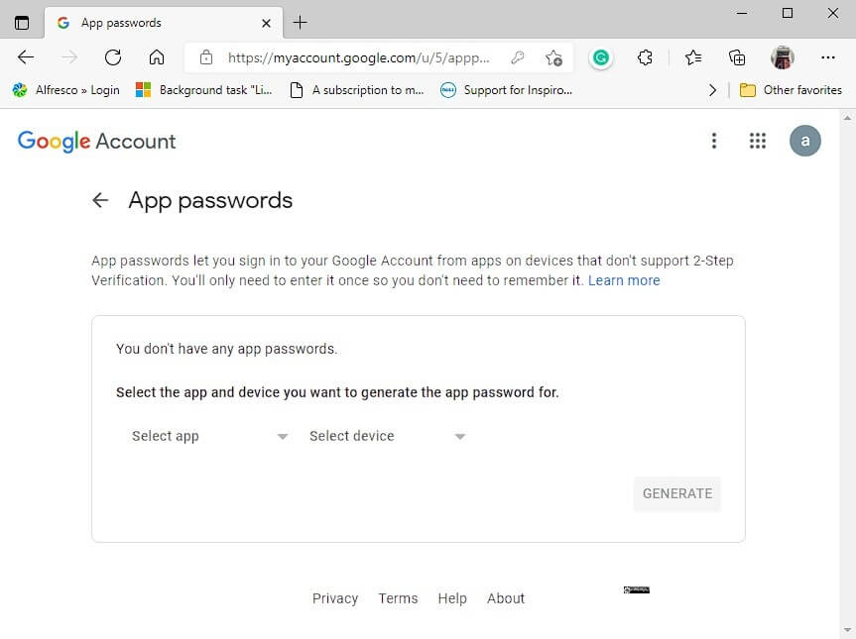Expand hidden favorites chevron
Viewport: 856px width, 639px height.
(712, 90)
